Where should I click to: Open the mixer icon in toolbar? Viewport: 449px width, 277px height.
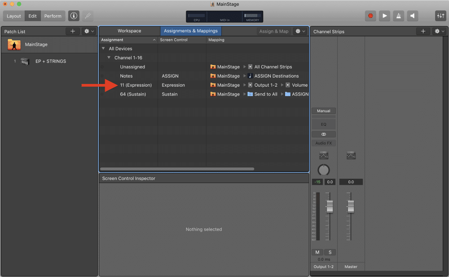point(440,16)
